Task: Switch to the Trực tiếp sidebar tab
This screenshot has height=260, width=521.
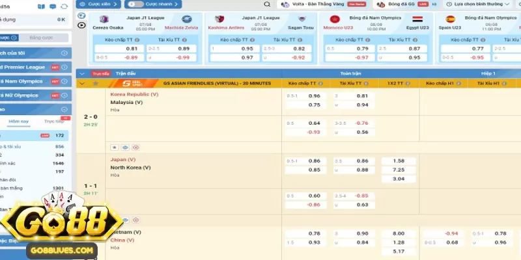Action: pos(53,122)
